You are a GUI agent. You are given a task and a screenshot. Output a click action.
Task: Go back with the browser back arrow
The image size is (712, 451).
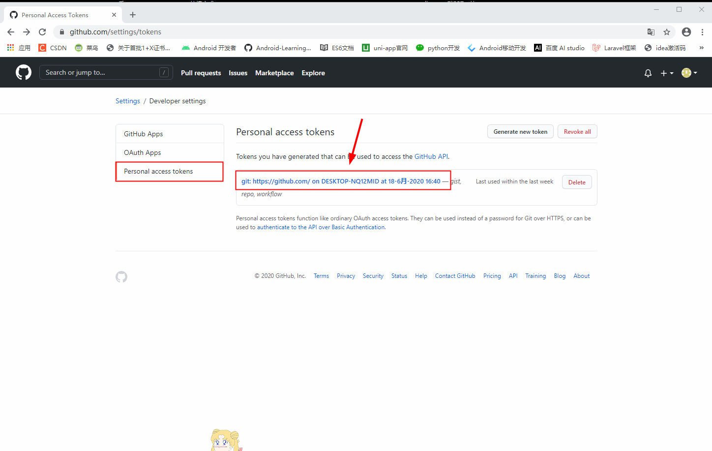coord(11,32)
